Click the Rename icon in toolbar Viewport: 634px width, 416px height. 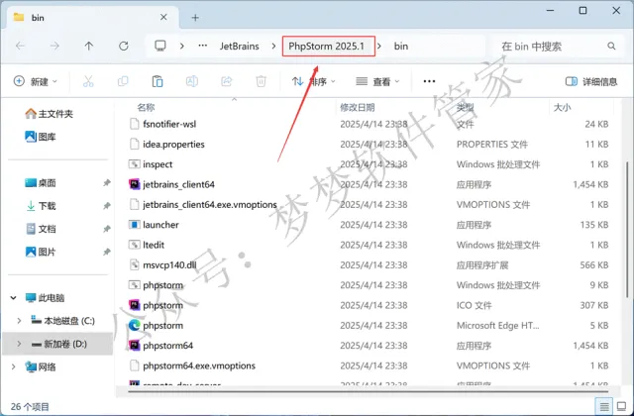[191, 81]
